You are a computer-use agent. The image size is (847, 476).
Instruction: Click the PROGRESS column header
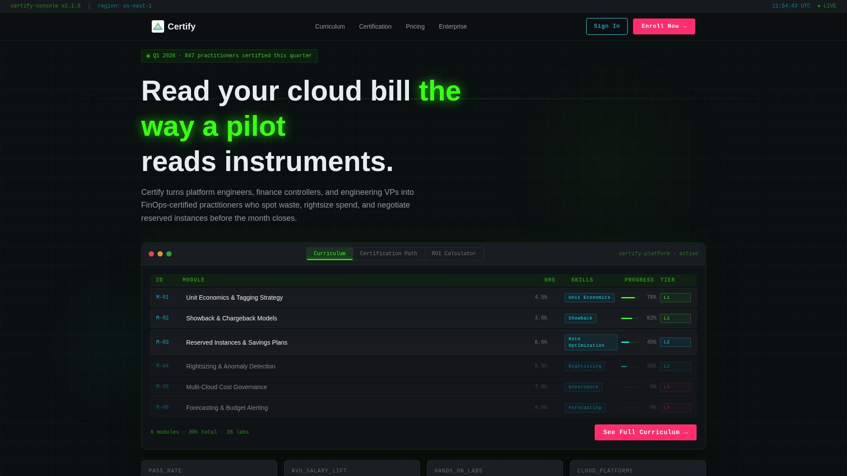[639, 280]
